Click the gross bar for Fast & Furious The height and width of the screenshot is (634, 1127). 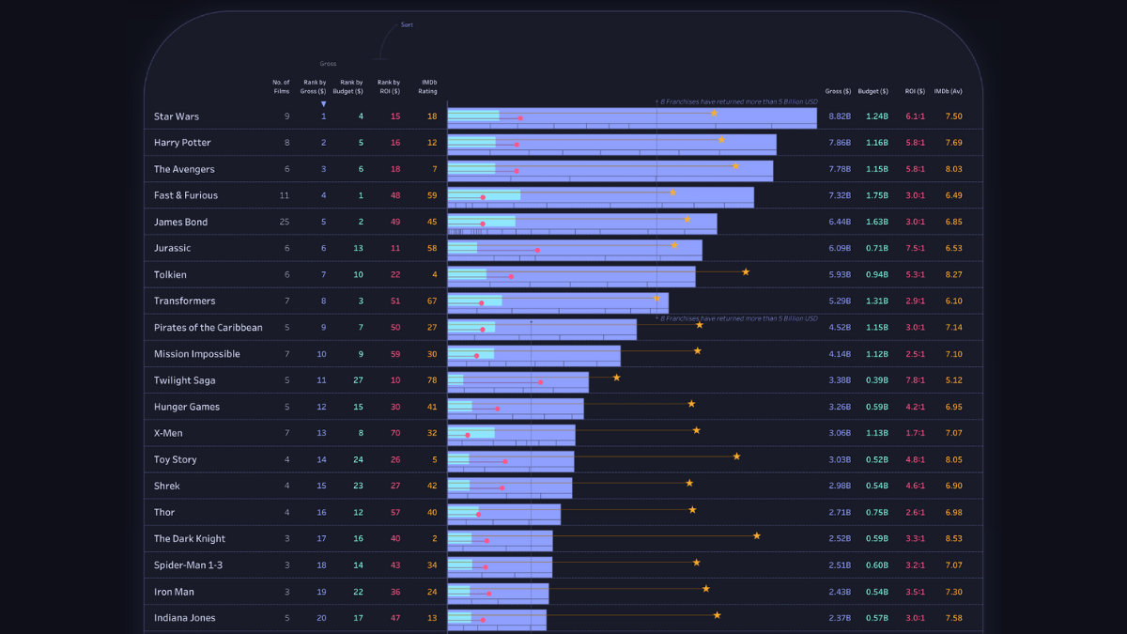(x=601, y=196)
